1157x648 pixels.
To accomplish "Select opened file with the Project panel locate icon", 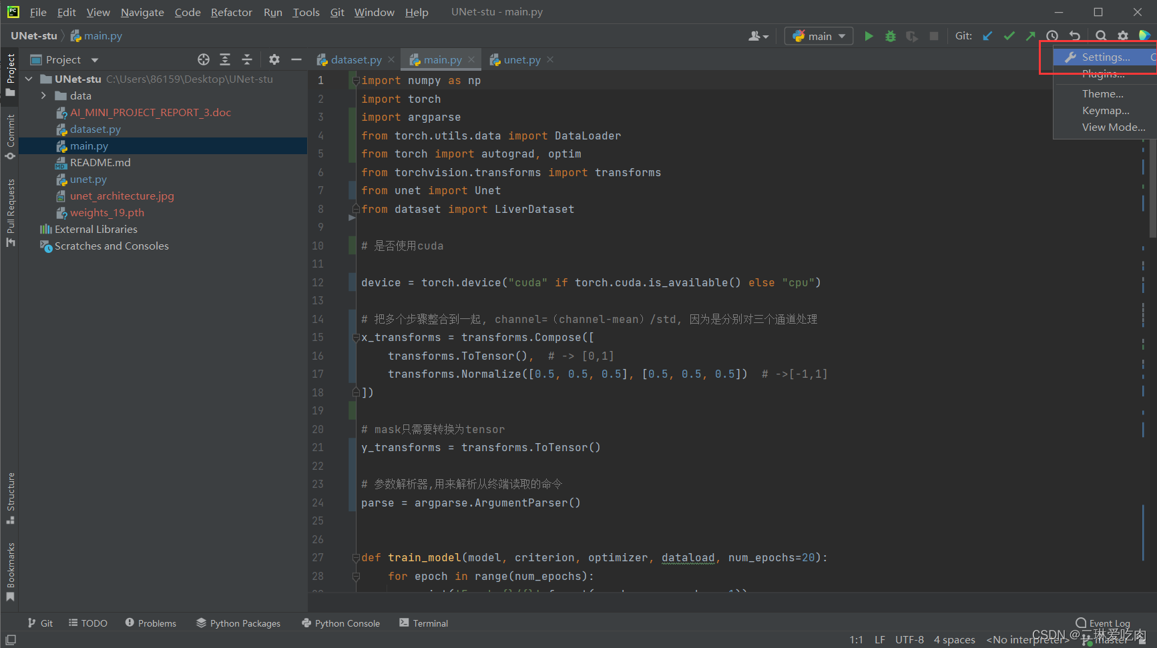I will [204, 59].
